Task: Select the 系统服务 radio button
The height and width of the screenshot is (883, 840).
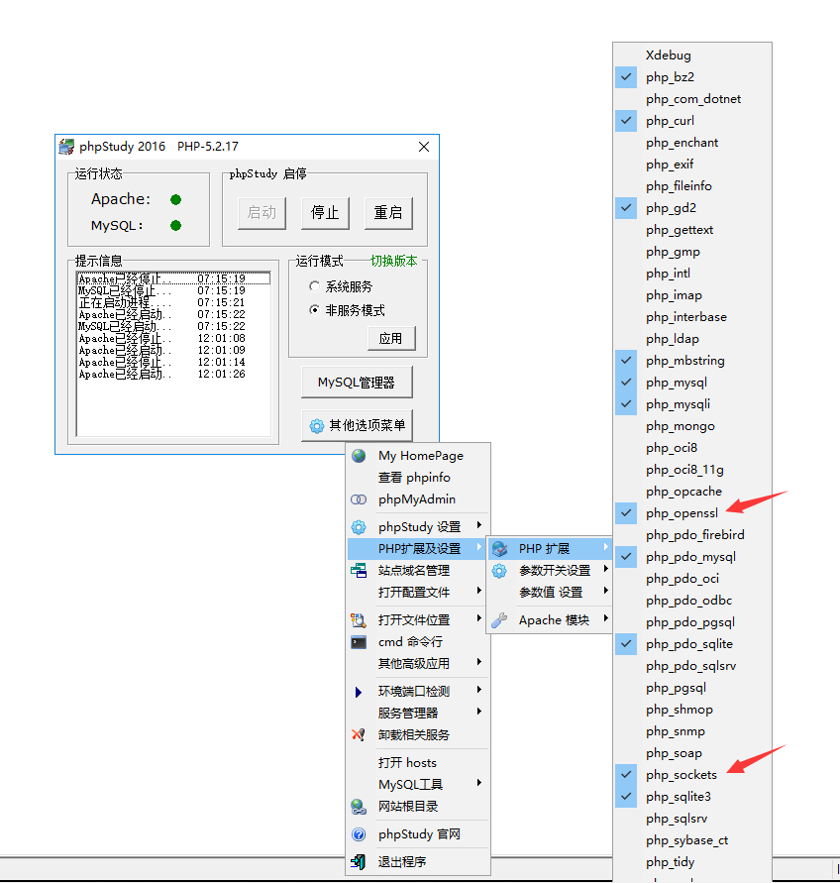Action: pyautogui.click(x=315, y=286)
